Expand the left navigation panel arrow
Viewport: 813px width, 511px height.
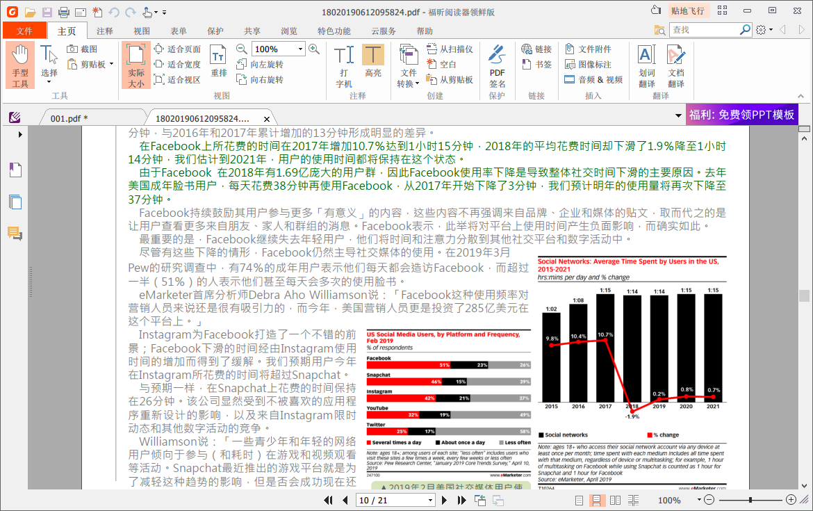click(20, 135)
